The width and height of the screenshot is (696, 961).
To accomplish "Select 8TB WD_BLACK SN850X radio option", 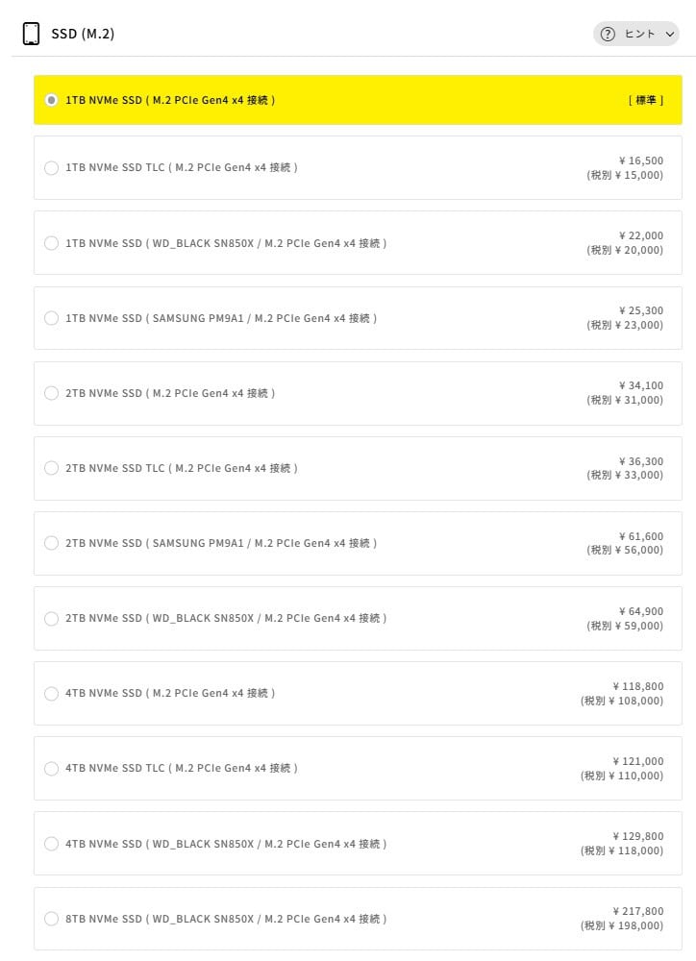I will [x=51, y=919].
